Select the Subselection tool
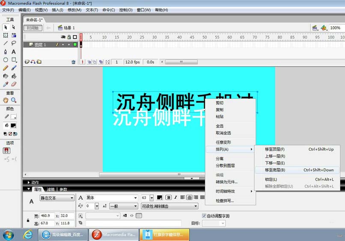 click(x=14, y=27)
